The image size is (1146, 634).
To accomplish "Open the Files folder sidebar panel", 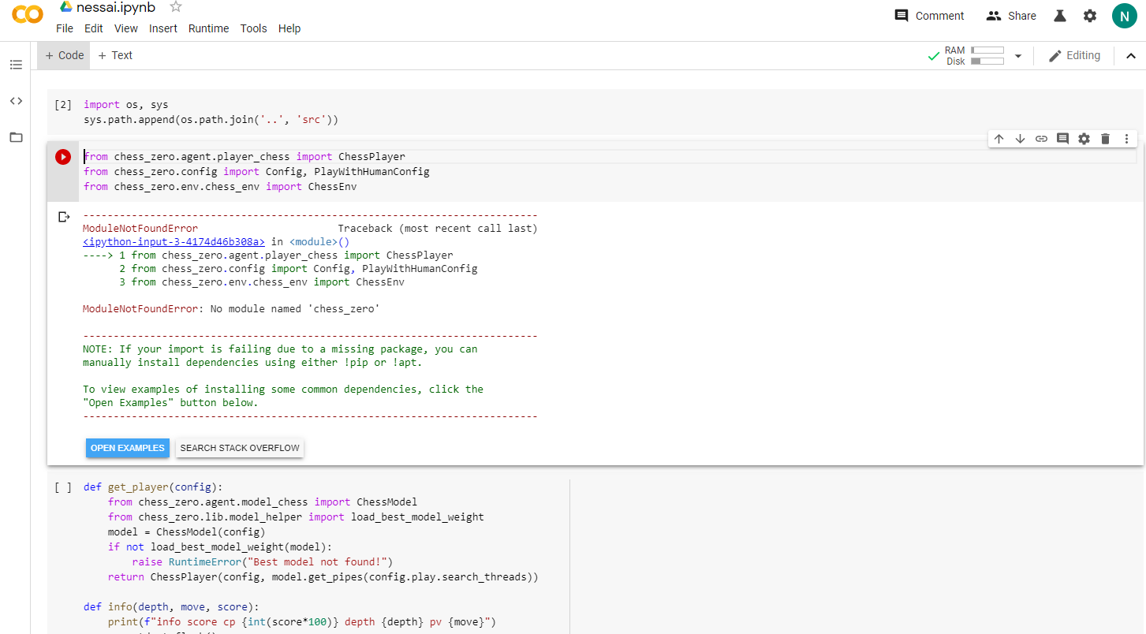I will [x=16, y=137].
